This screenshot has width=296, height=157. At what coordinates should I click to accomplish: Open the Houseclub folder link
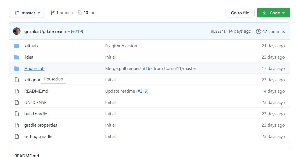[34, 69]
